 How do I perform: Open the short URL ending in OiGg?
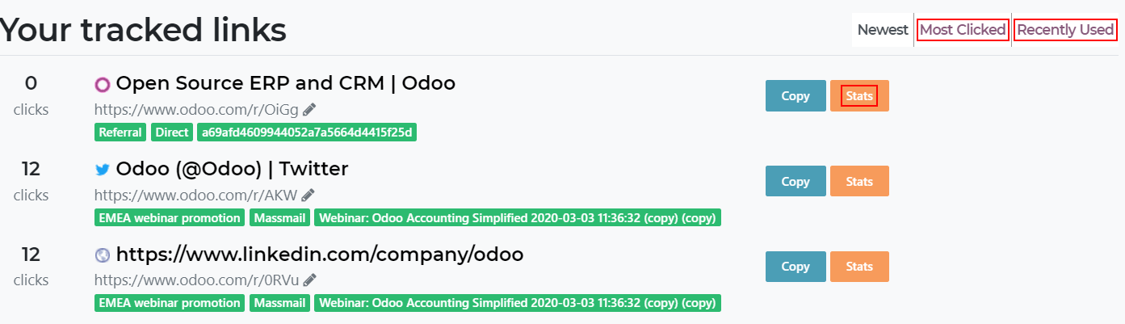point(196,109)
